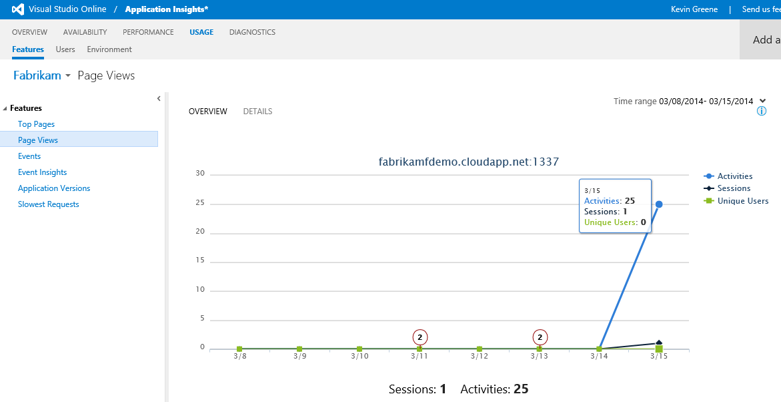Click the green marker on 3/8
Image resolution: width=781 pixels, height=402 pixels.
239,348
